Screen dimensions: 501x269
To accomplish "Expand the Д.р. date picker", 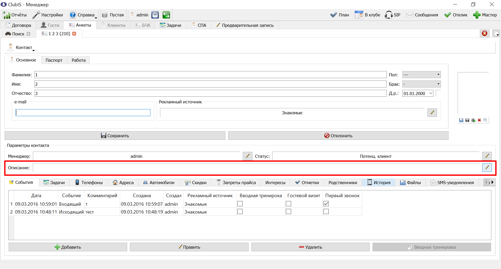I will 431,93.
